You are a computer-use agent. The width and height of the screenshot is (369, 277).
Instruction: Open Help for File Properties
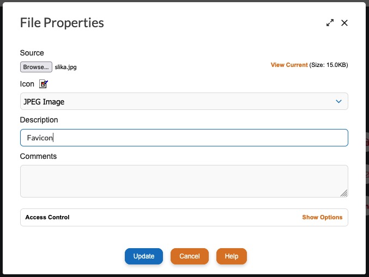232,256
